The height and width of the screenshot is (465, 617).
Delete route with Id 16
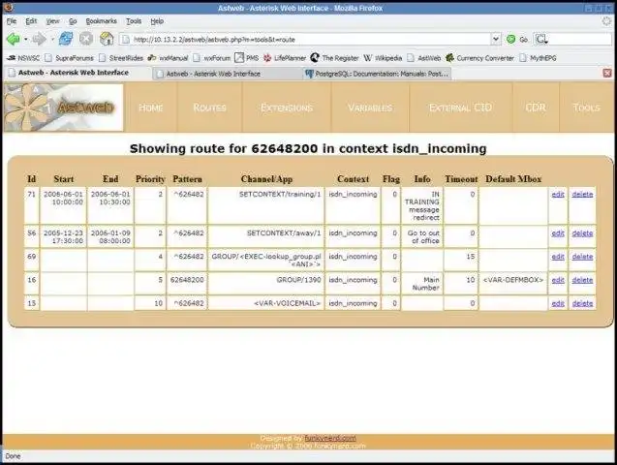coord(582,280)
